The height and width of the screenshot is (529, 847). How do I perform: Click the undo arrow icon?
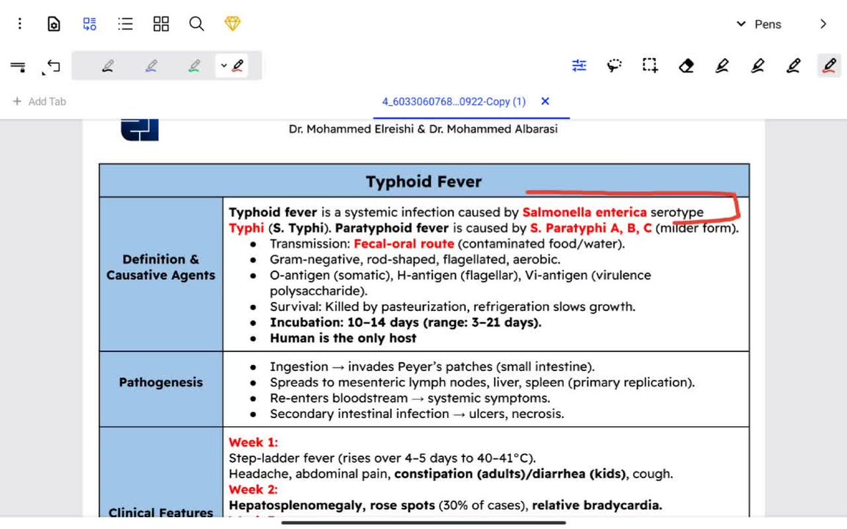tap(53, 66)
